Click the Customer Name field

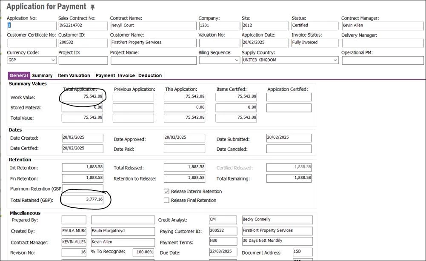pyautogui.click(x=154, y=43)
